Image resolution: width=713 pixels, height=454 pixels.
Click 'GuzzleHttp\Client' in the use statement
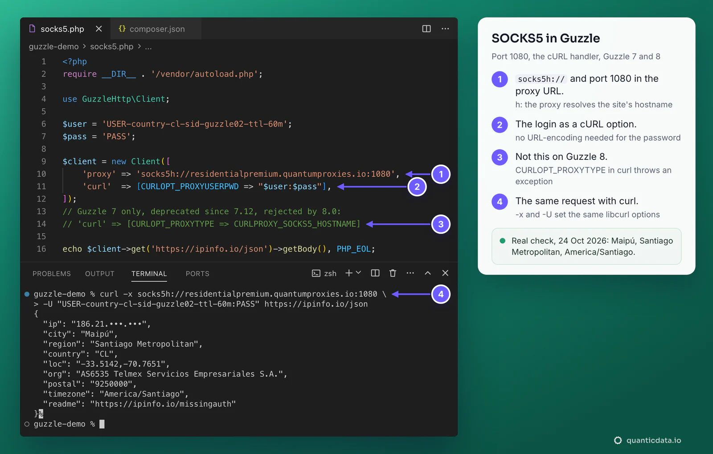123,99
